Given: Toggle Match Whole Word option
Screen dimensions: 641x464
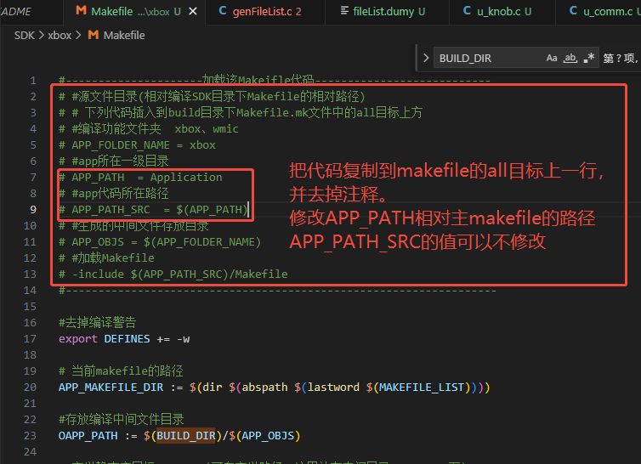Looking at the screenshot, I should (x=570, y=58).
